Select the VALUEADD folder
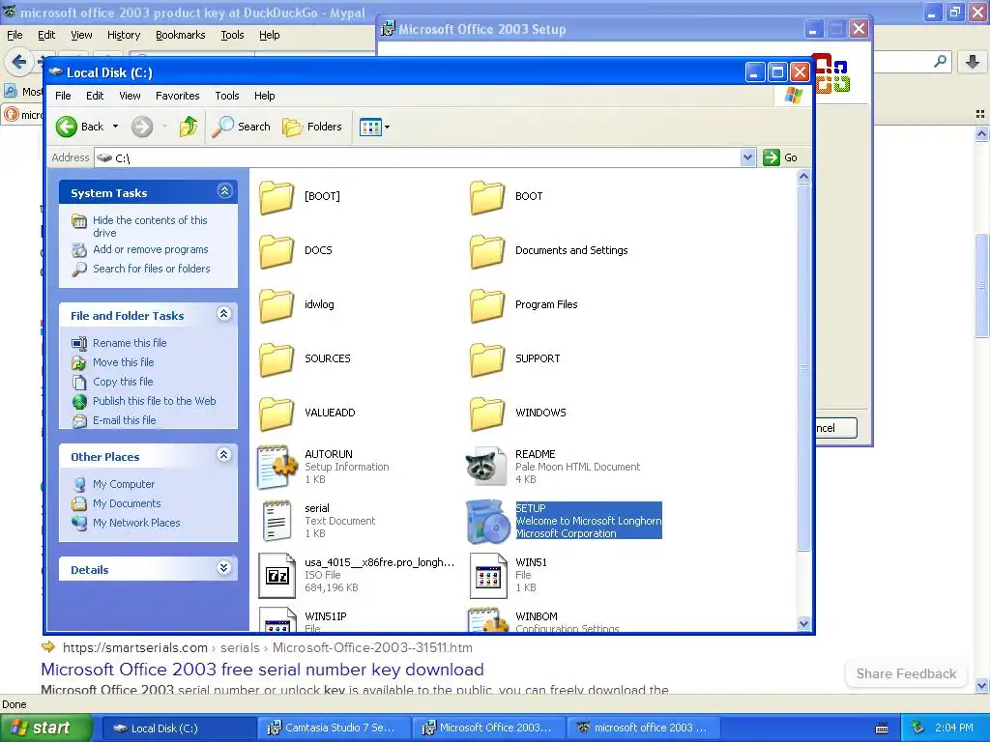This screenshot has width=990, height=742. coord(277,414)
